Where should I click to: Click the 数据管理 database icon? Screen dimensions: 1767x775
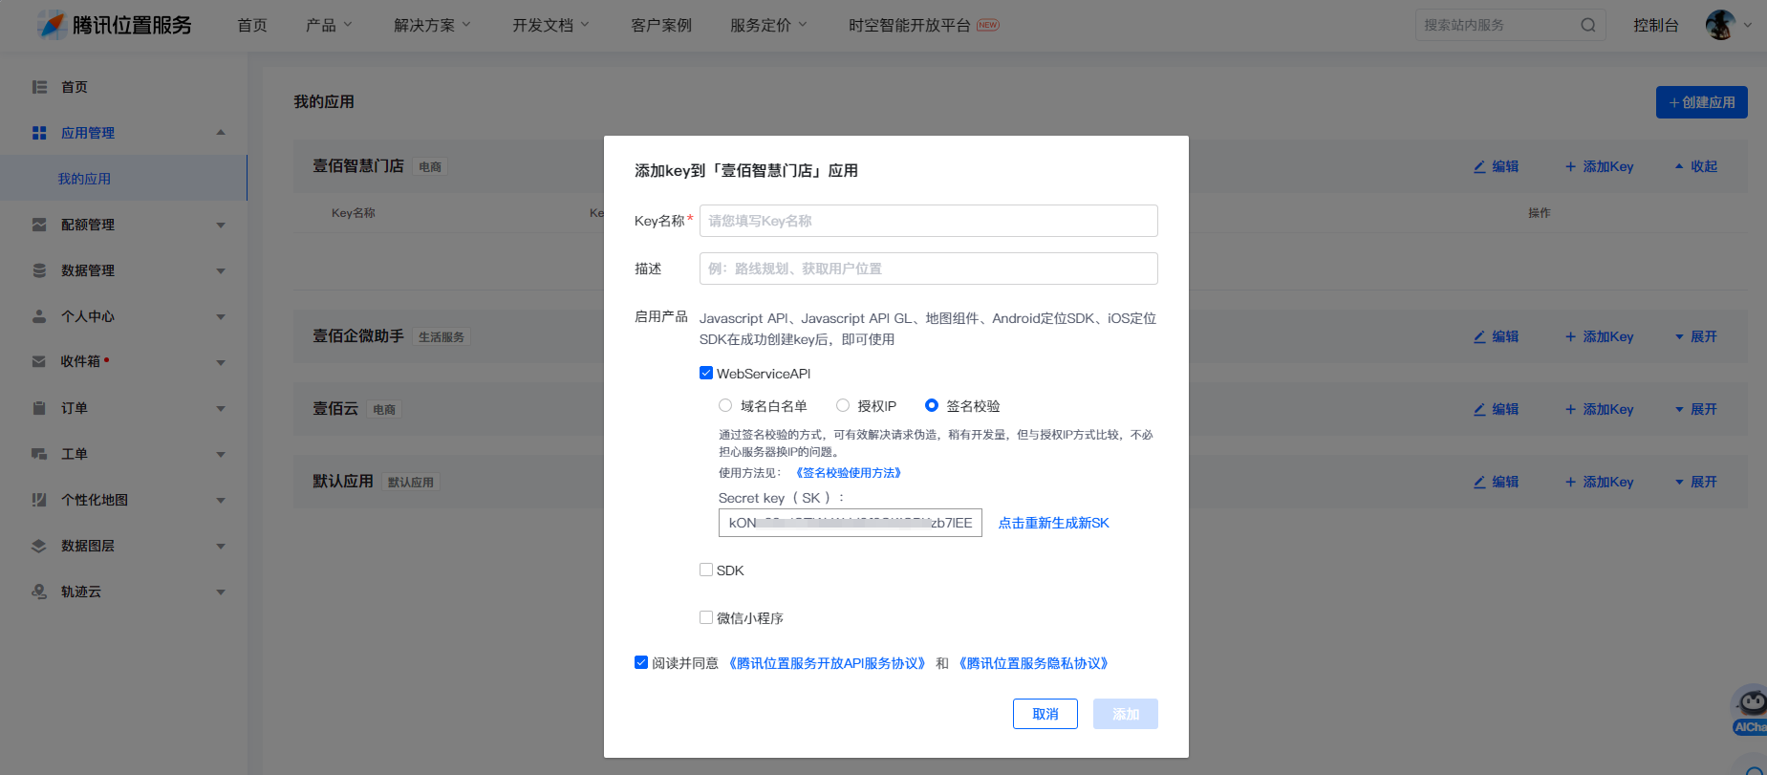pyautogui.click(x=39, y=270)
